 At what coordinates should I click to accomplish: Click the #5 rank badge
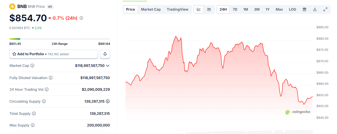pos(50,6)
